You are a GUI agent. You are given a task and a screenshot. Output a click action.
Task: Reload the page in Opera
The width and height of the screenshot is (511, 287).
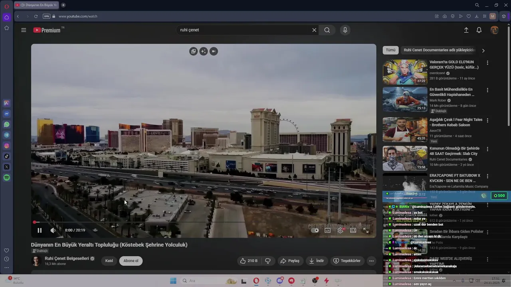point(36,16)
